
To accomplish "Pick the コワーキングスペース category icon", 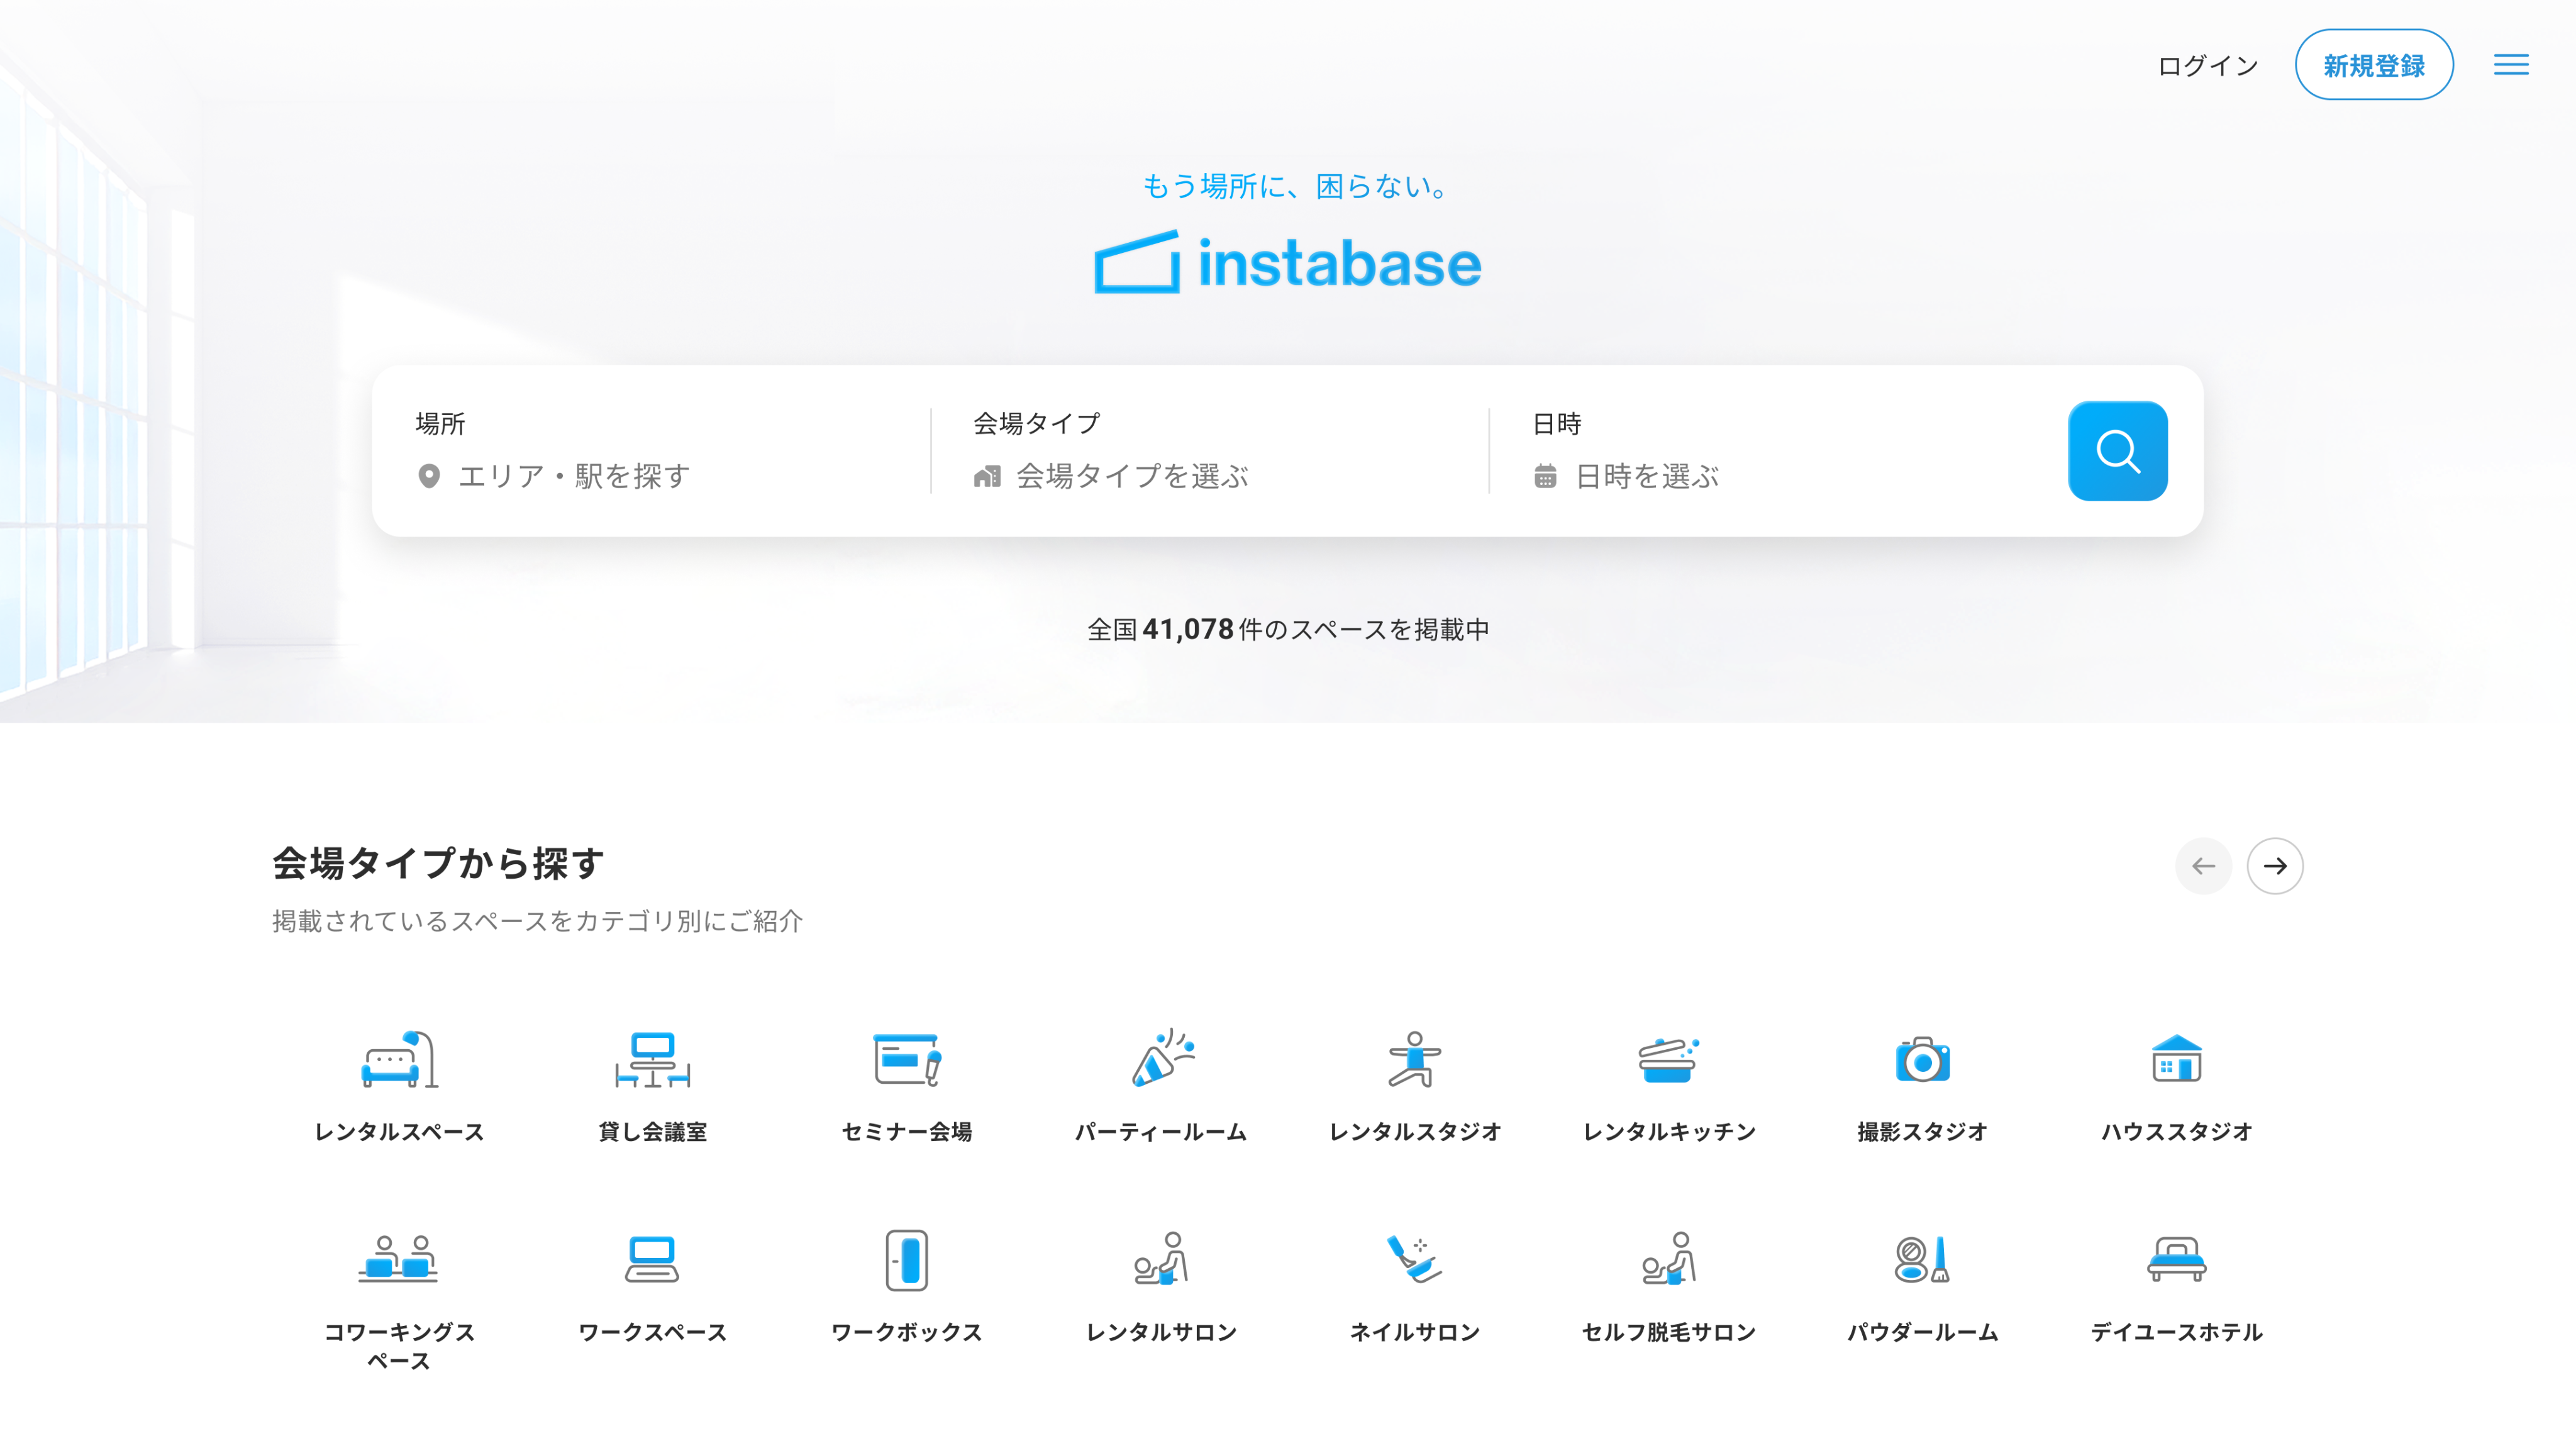I will (399, 1260).
